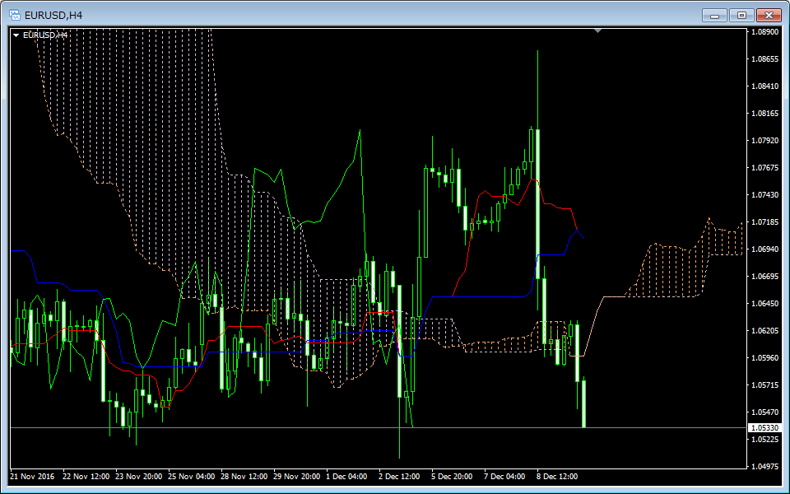Open the EURUSD,H4 one-click trading arrow
The width and height of the screenshot is (790, 494).
point(16,35)
